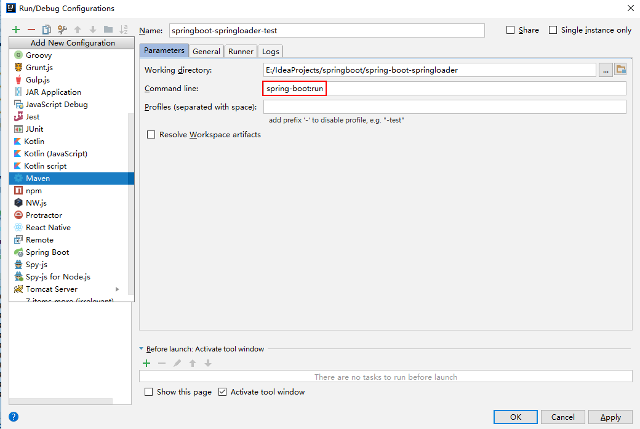Check Resolve Workspace artifacts

pos(151,135)
